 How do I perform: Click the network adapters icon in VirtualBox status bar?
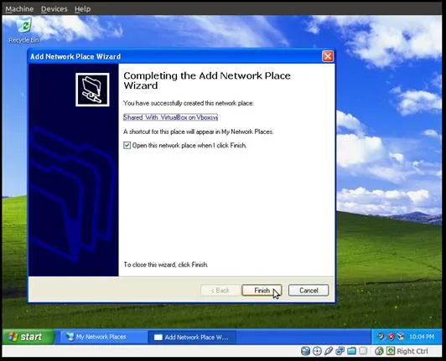click(x=340, y=351)
